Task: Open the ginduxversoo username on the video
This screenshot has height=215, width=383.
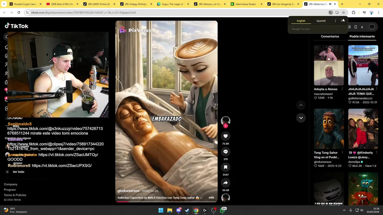Action: coord(128,191)
